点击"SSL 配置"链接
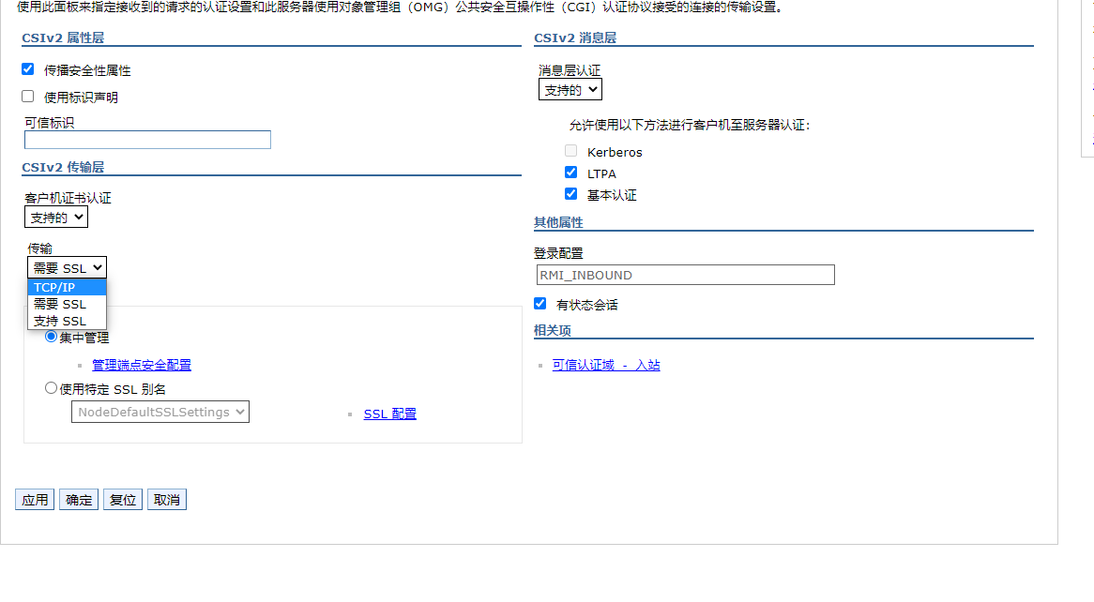The width and height of the screenshot is (1094, 602). [389, 413]
